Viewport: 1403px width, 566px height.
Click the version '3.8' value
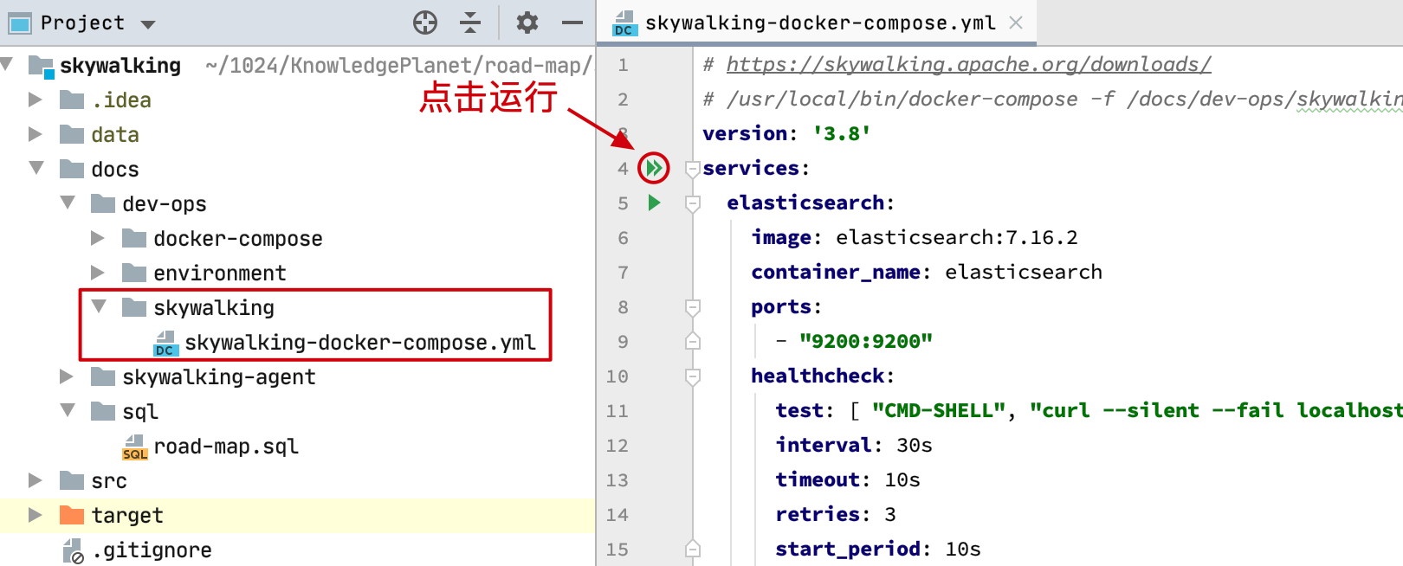[x=841, y=134]
